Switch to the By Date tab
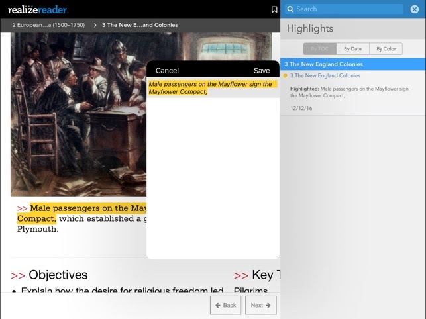426x319 pixels. [352, 49]
